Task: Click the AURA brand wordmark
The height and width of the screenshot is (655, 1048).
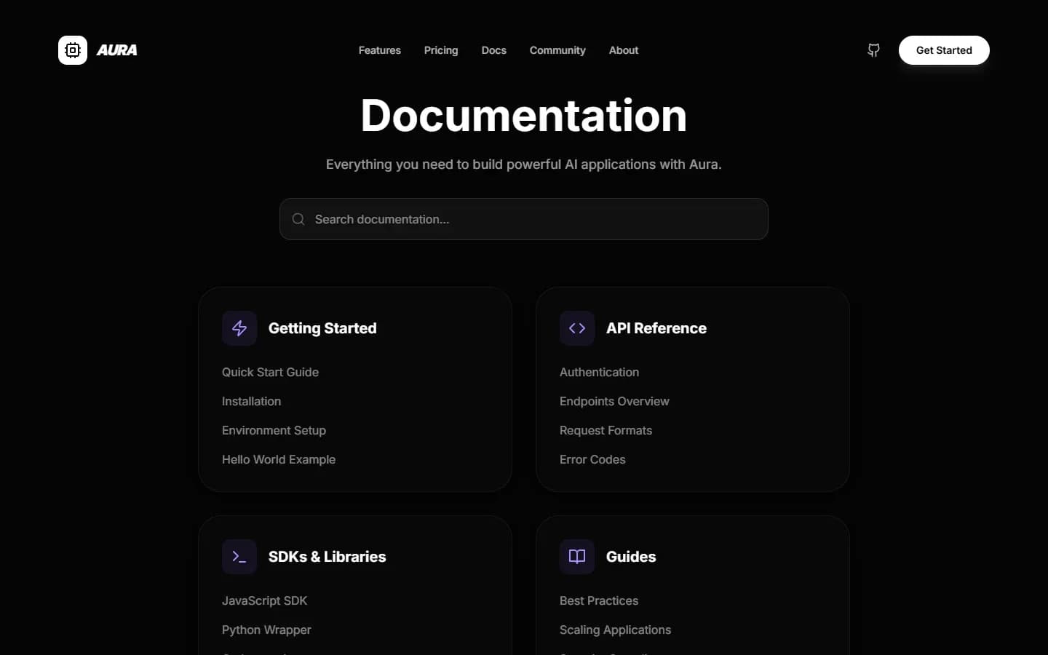Action: click(x=117, y=50)
